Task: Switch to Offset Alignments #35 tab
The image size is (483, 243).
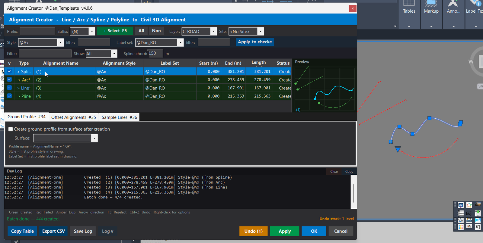Action: 74,117
